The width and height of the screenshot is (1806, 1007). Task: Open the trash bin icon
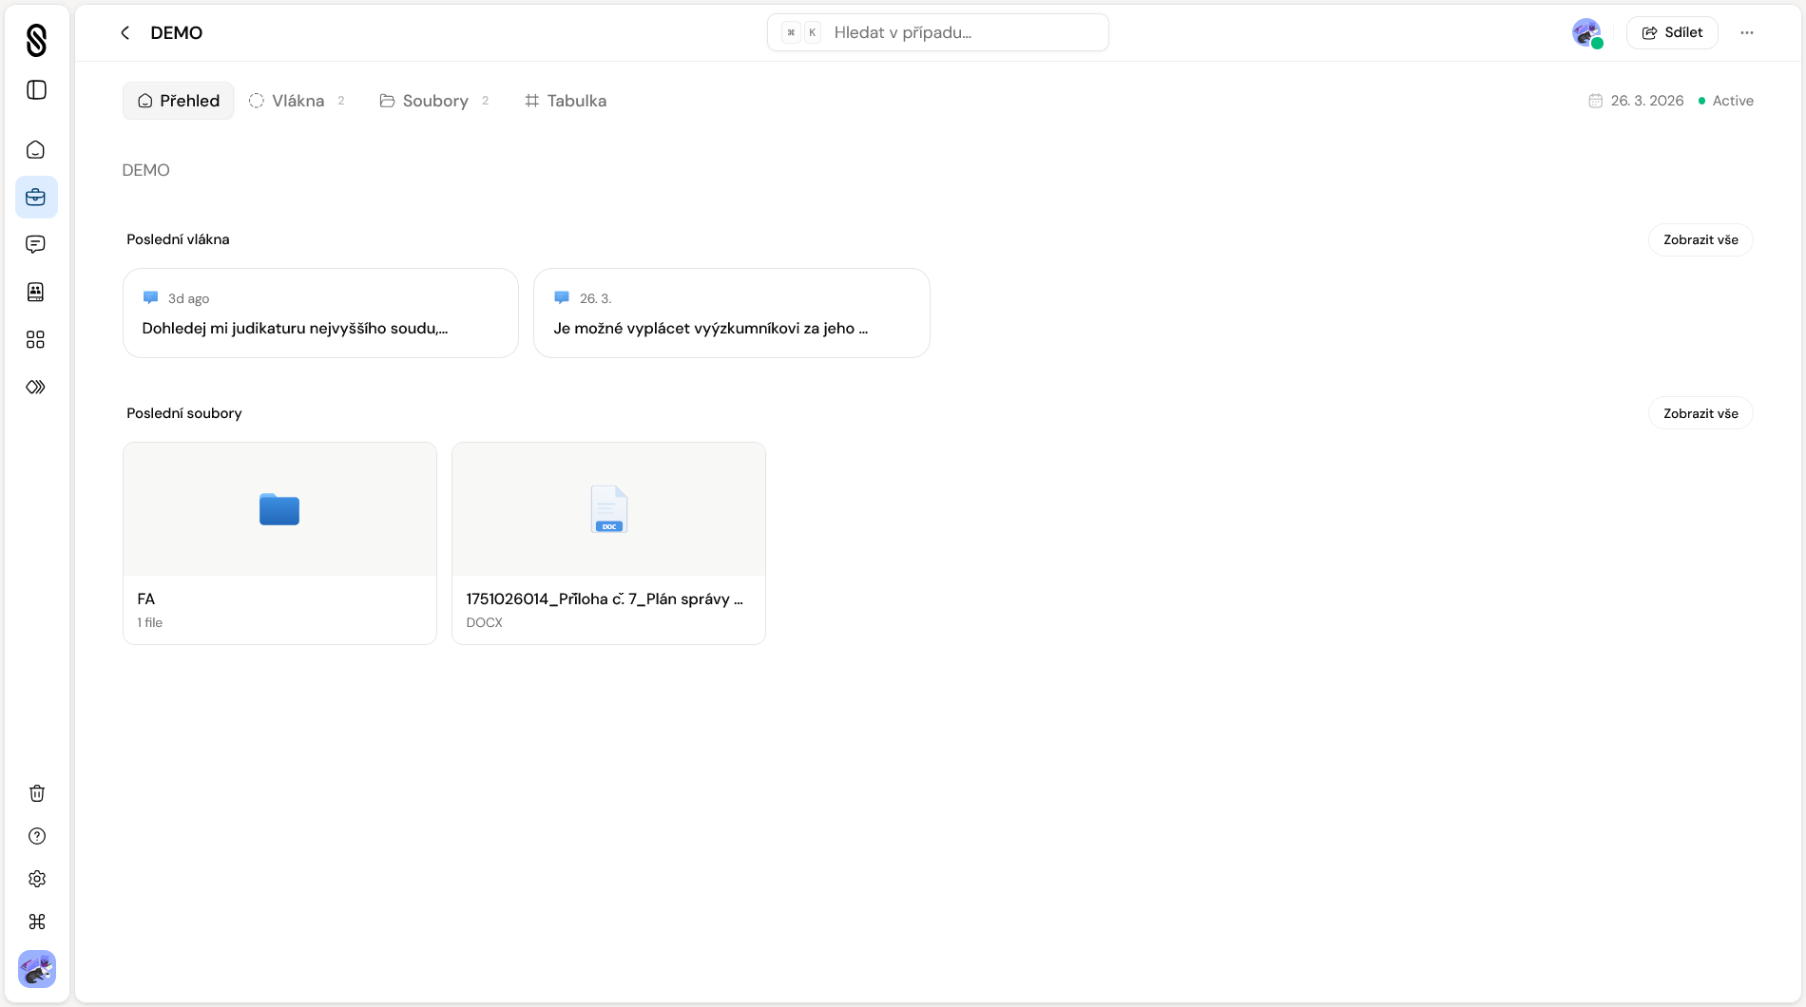click(36, 793)
